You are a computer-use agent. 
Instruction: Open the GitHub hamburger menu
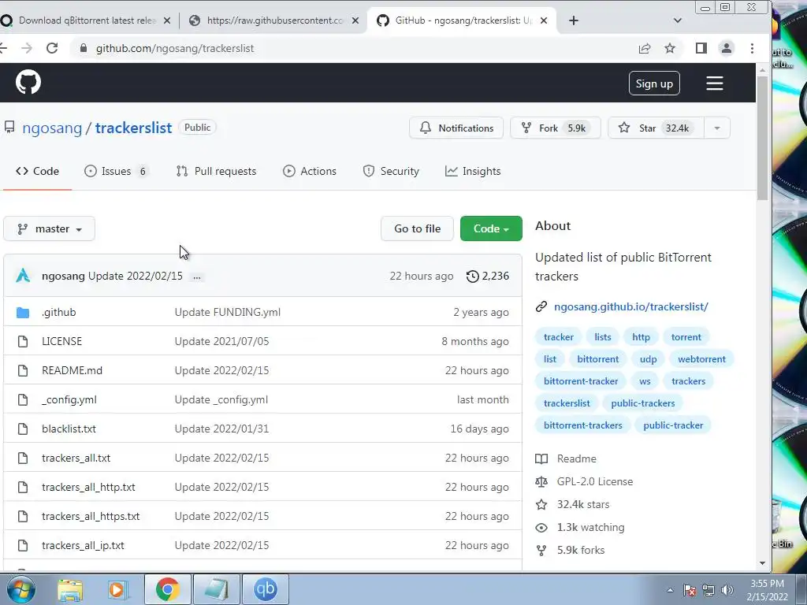[x=714, y=83]
